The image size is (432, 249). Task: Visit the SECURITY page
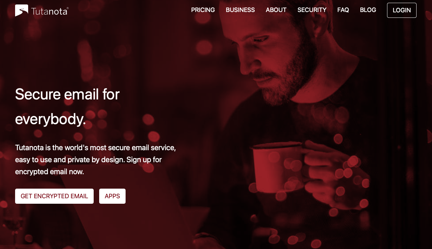pos(312,10)
